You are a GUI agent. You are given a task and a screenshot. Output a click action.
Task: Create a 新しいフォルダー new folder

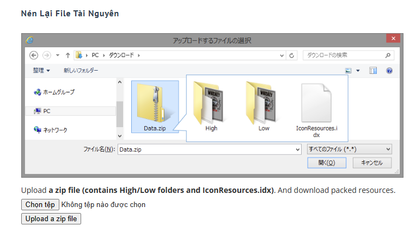point(81,71)
